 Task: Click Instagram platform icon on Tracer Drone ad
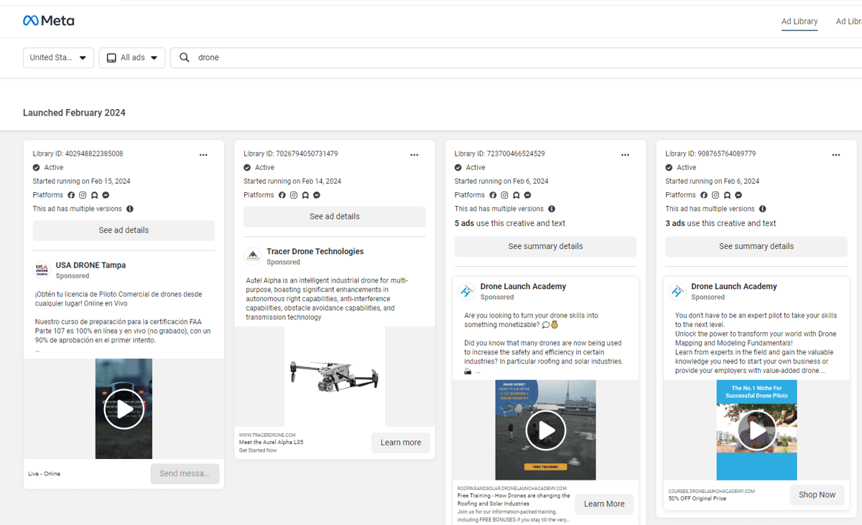[x=293, y=195]
